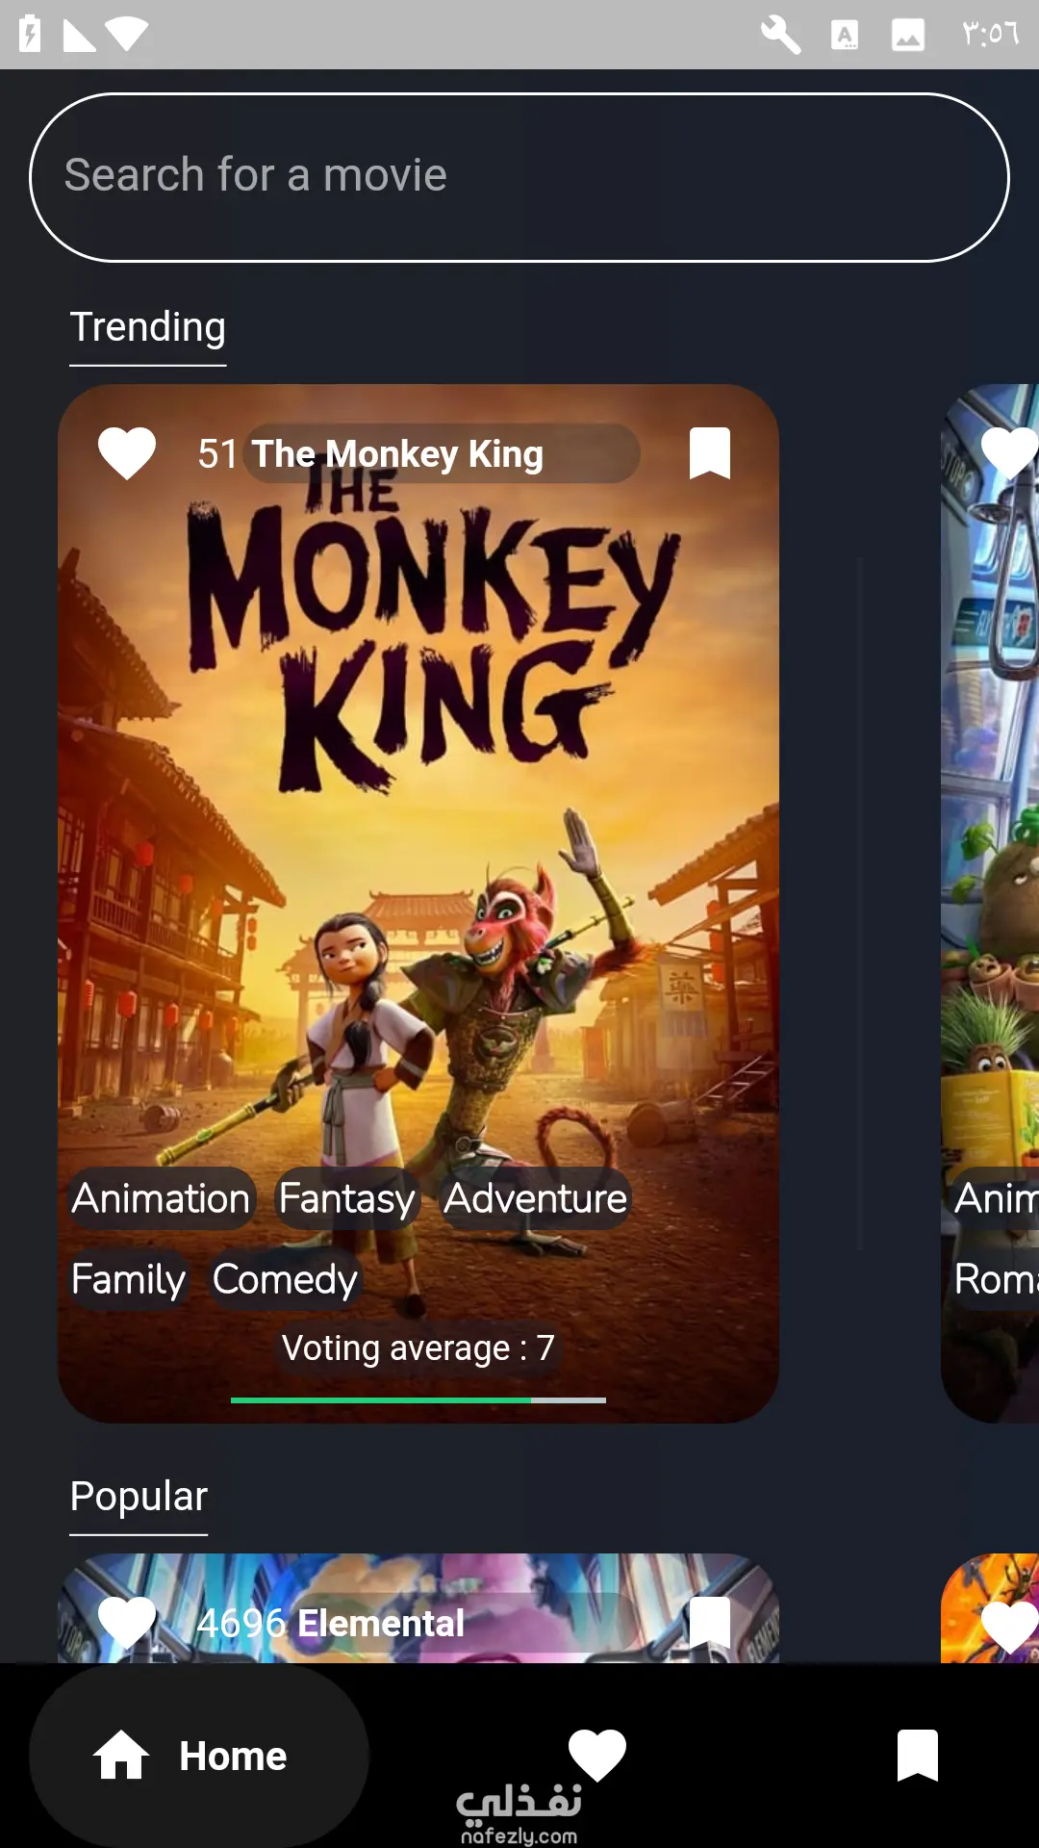Like the second trending movie heart icon

point(1009,453)
